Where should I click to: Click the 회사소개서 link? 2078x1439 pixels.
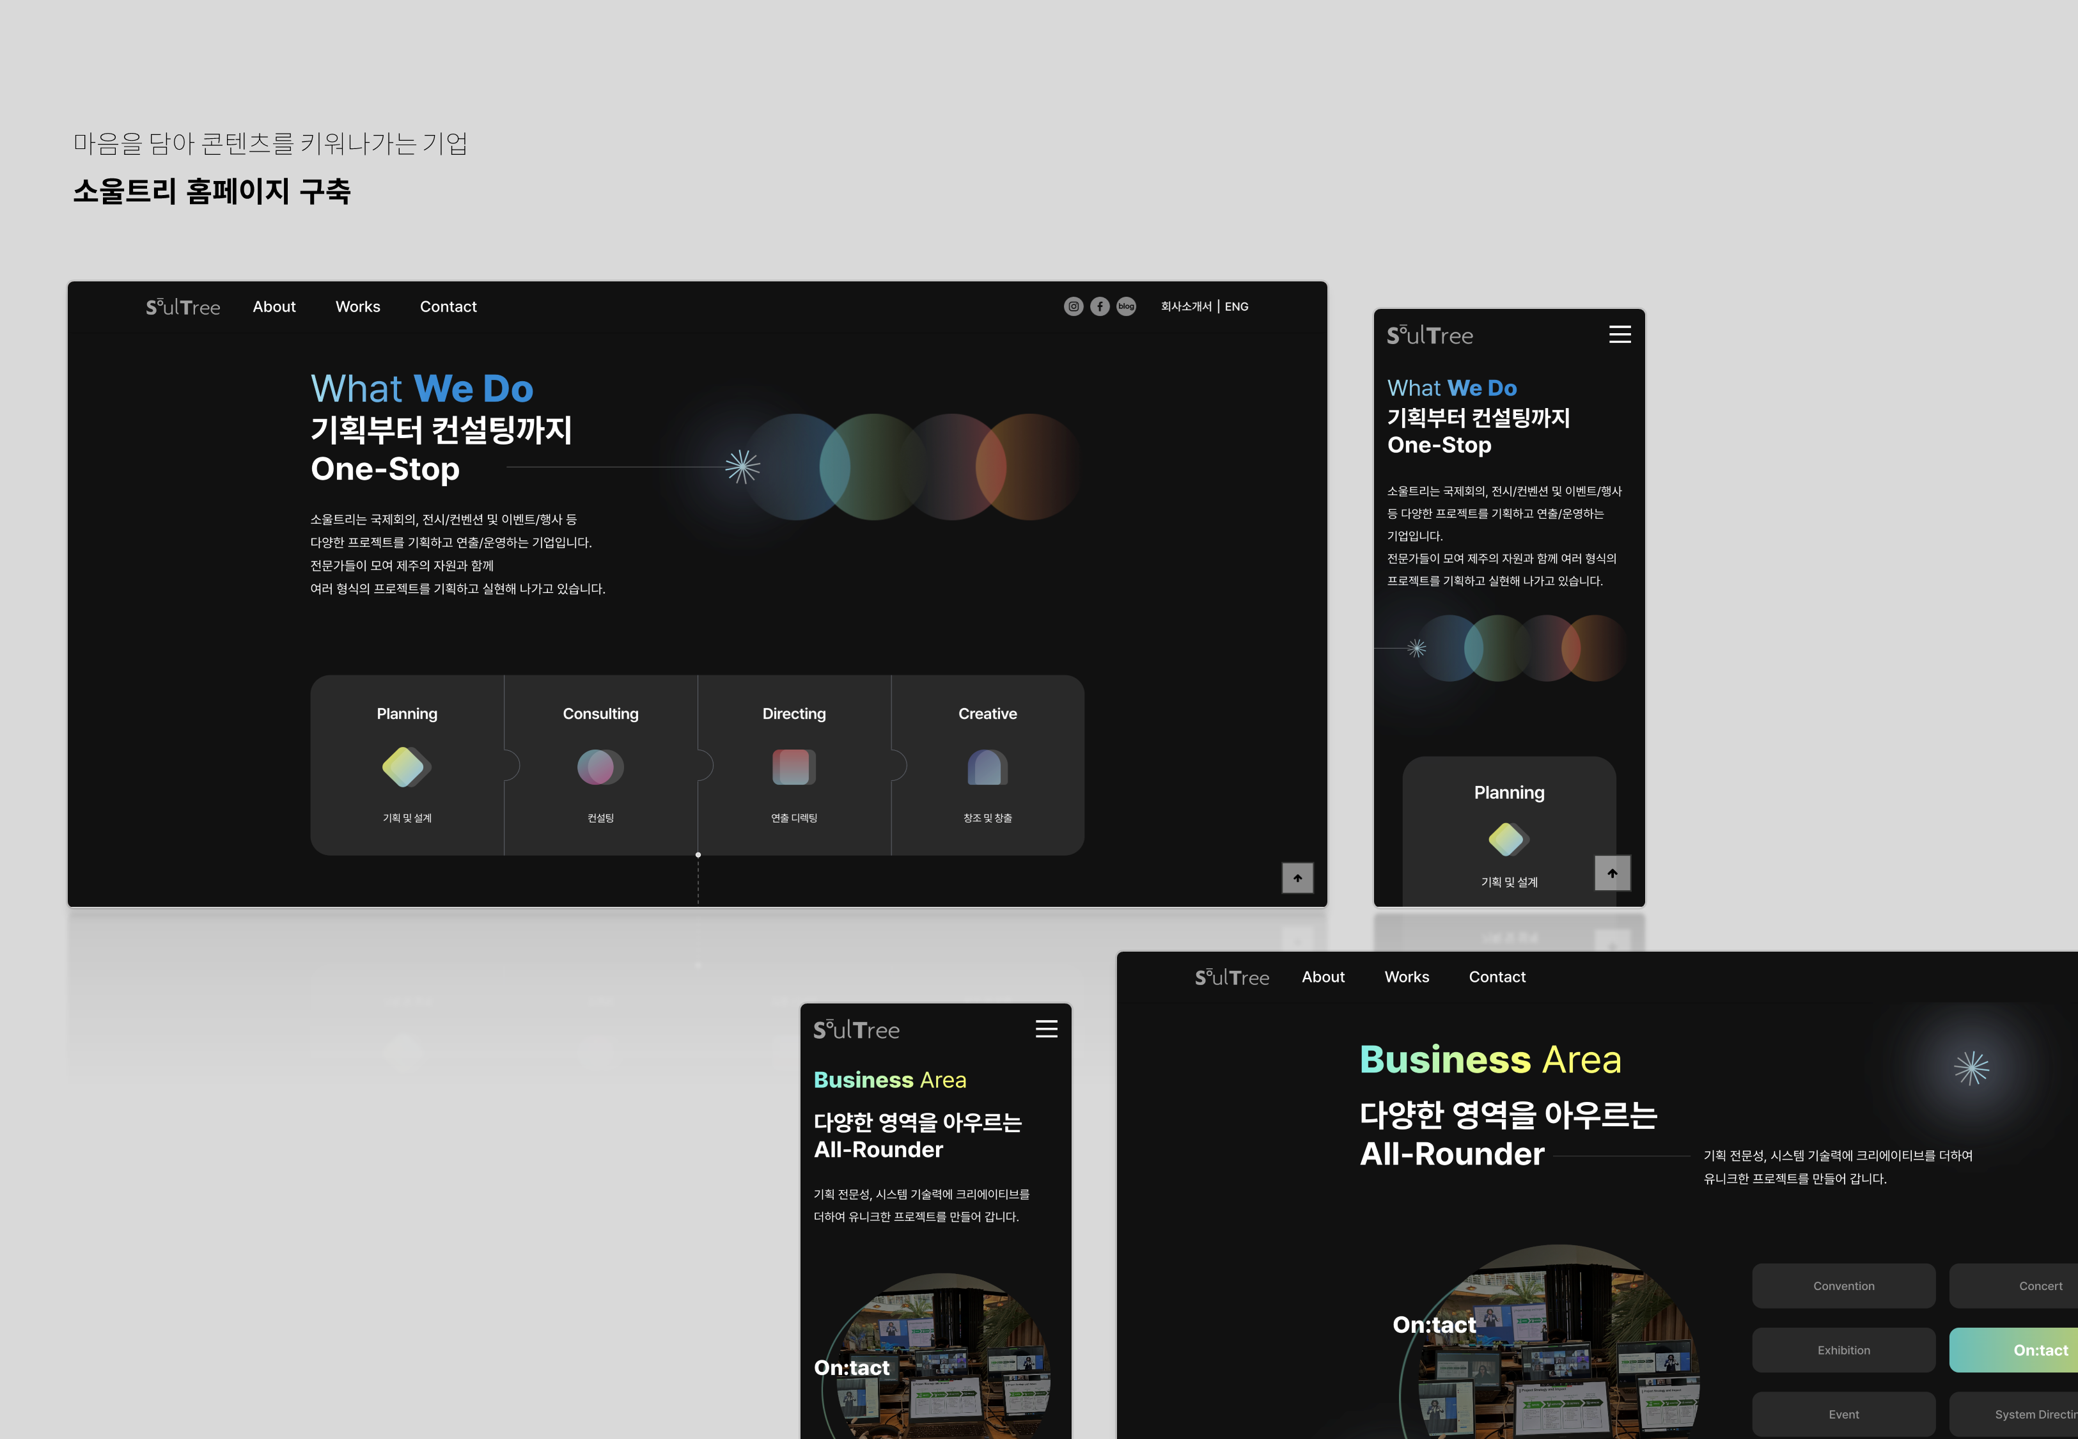tap(1186, 306)
